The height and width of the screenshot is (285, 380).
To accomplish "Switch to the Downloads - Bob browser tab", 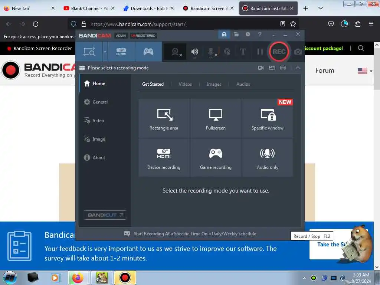I will tap(148, 8).
